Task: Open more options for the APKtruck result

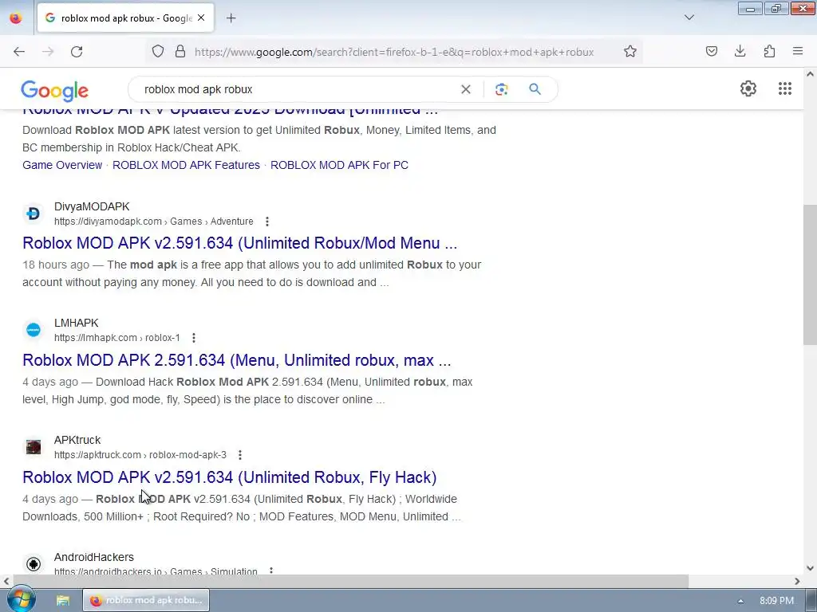Action: [x=240, y=455]
